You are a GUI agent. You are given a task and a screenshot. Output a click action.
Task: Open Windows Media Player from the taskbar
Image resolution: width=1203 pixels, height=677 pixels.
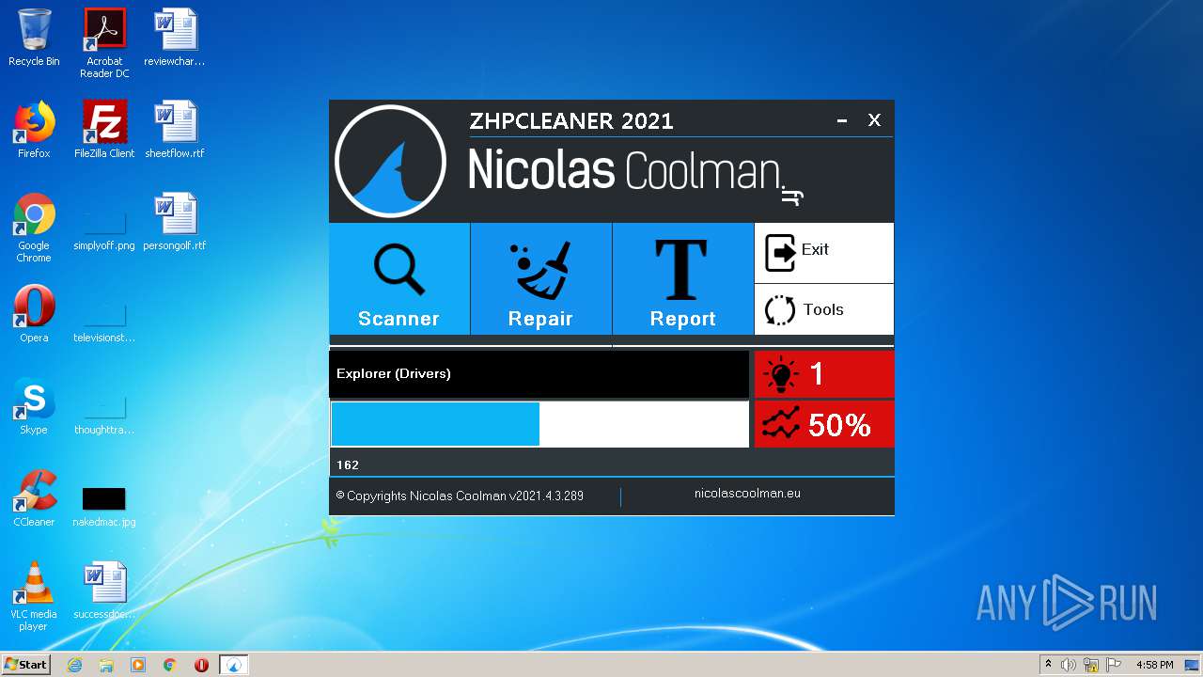click(x=138, y=665)
